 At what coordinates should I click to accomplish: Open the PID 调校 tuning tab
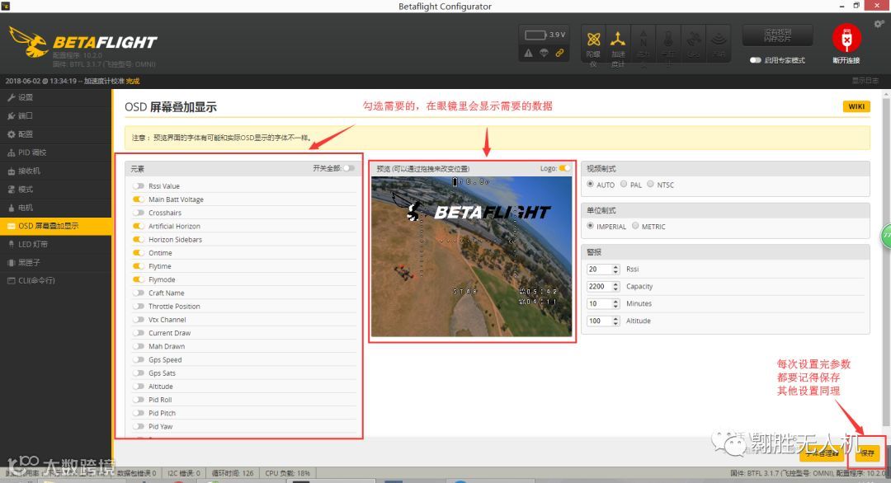(x=56, y=152)
